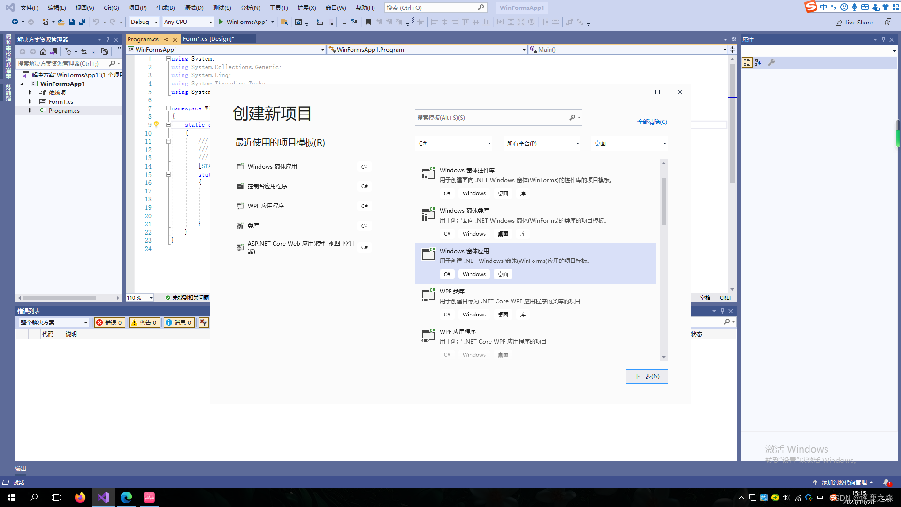Toggle the 消息 0 messages filter
901x507 pixels.
(x=179, y=323)
